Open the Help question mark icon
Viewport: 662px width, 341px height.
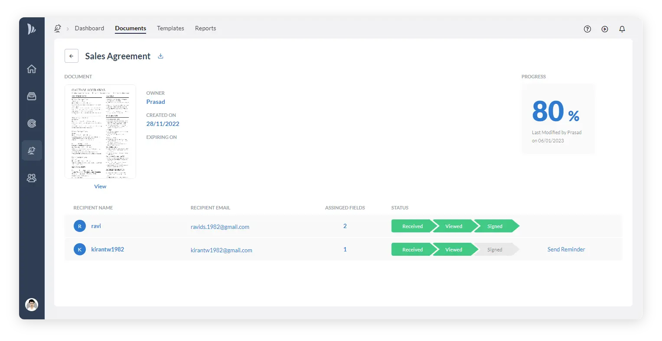[x=587, y=29]
